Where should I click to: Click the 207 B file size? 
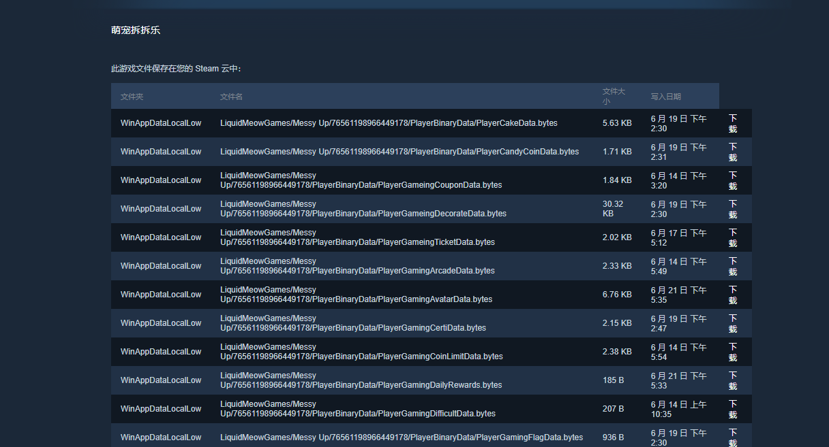[614, 409]
